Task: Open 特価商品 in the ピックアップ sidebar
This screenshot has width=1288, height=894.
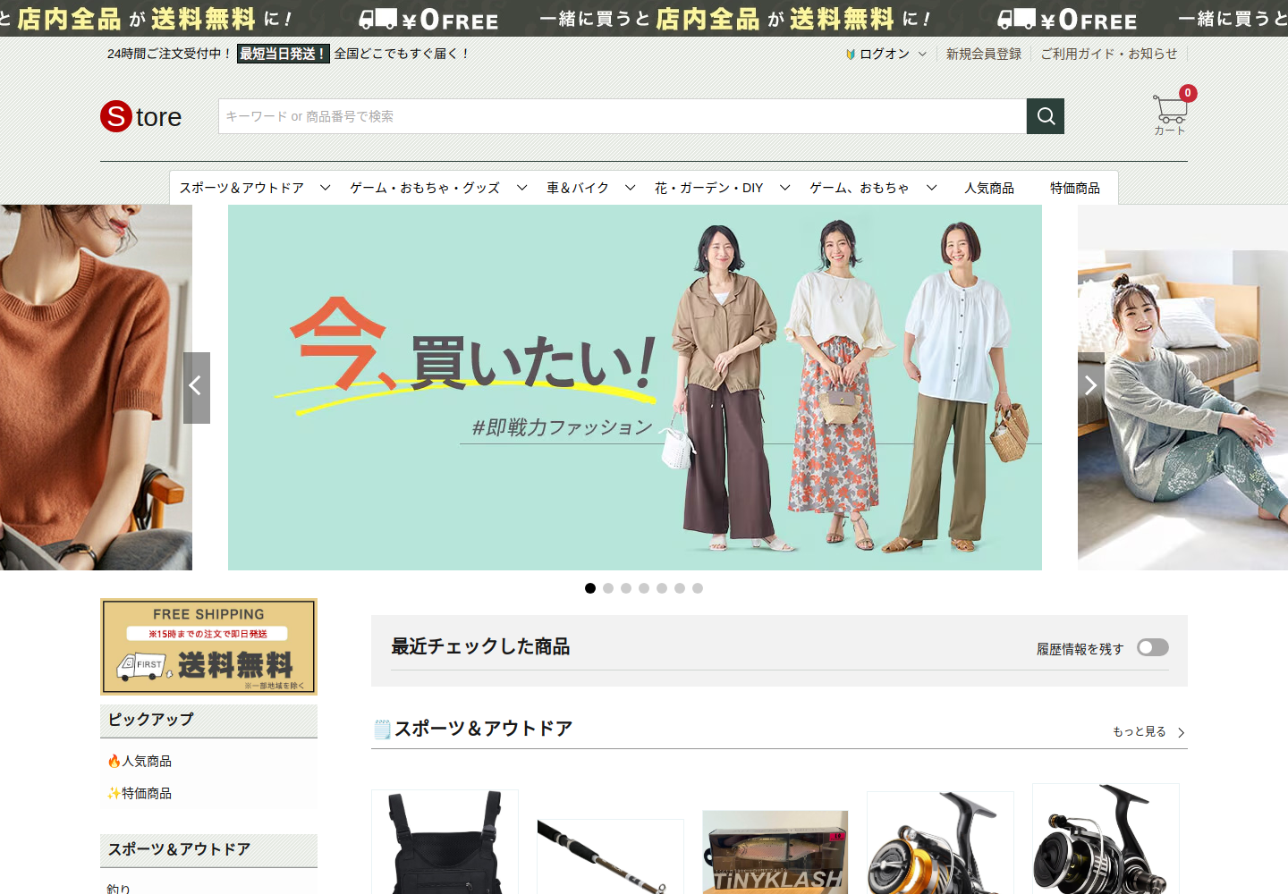Action: pyautogui.click(x=147, y=793)
